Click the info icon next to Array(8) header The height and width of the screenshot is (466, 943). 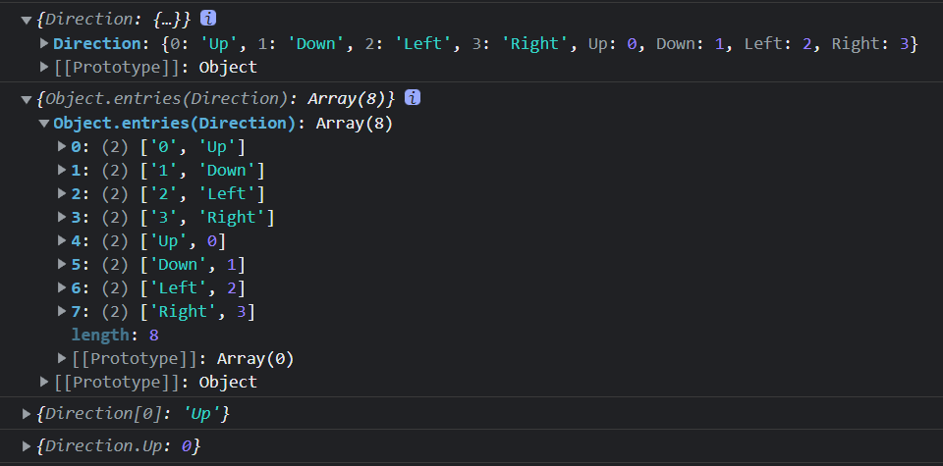pyautogui.click(x=413, y=98)
